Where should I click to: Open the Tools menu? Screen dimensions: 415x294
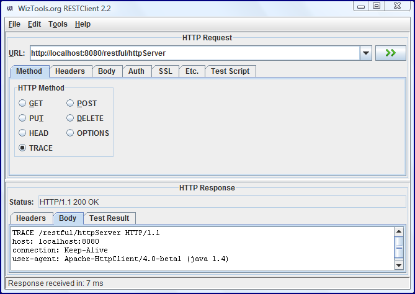click(x=58, y=24)
